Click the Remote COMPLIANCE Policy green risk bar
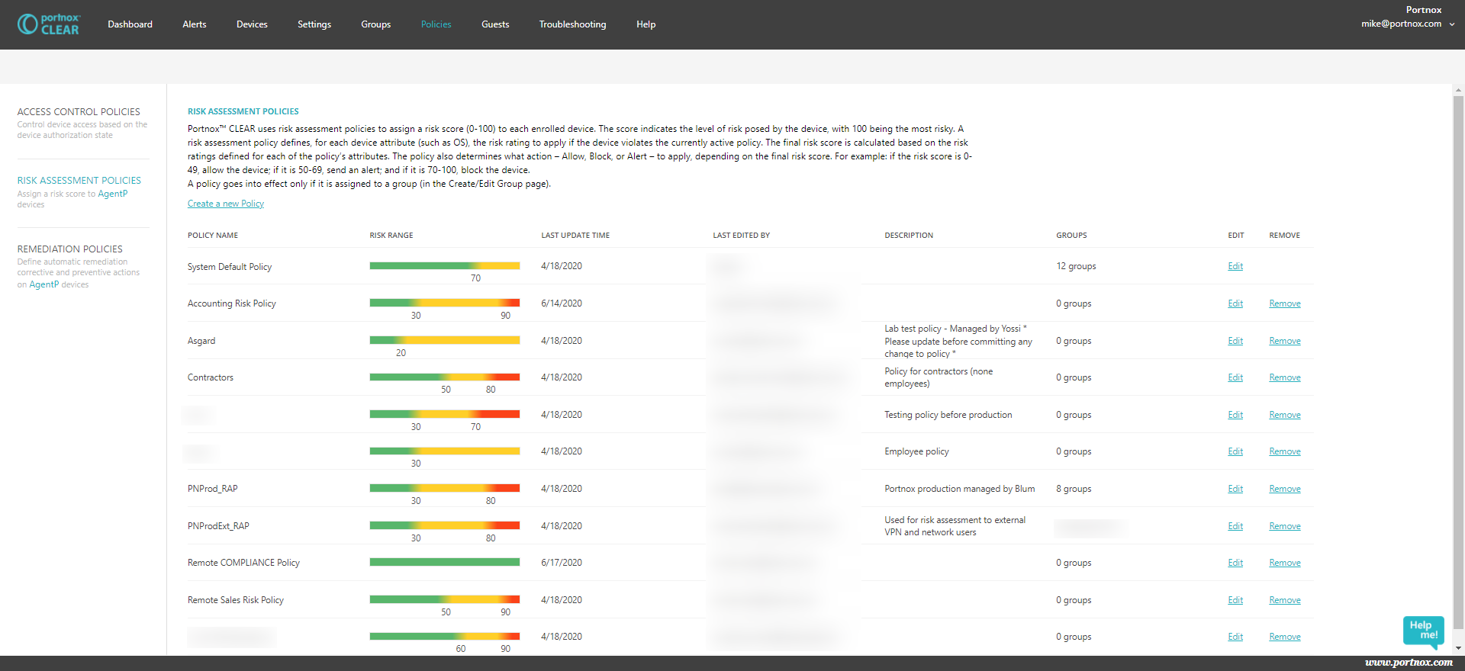This screenshot has width=1465, height=671. point(445,562)
